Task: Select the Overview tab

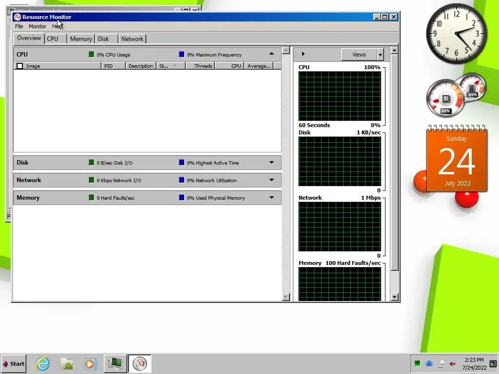Action: [x=29, y=38]
